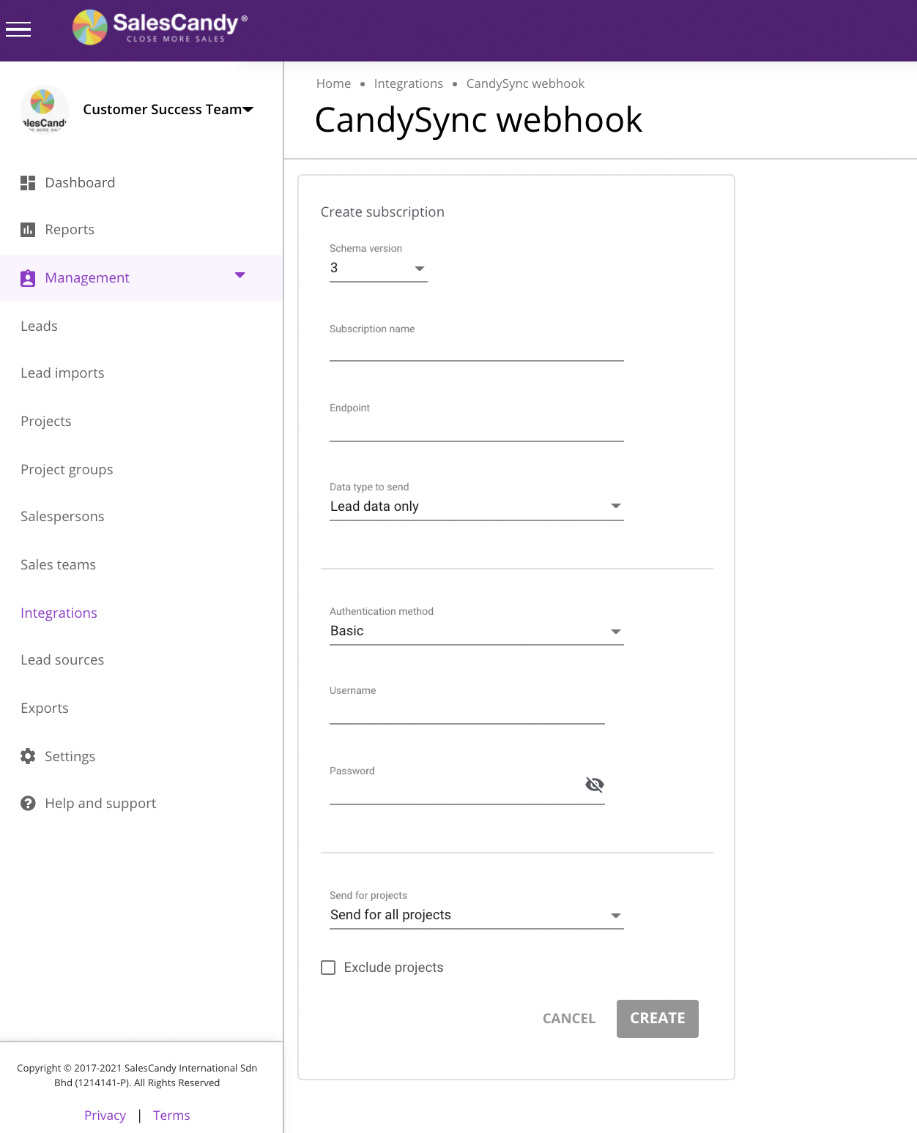Click the Endpoint input field
Image resolution: width=917 pixels, height=1133 pixels.
(476, 429)
